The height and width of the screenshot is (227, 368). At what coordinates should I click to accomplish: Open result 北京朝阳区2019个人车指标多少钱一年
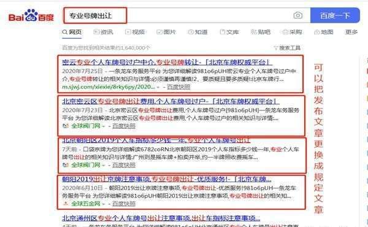[x=156, y=140]
